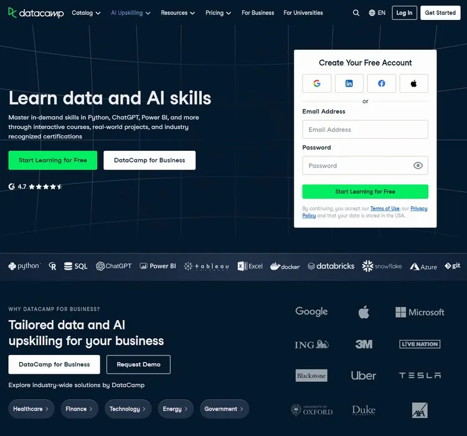Click the Request Demo button

[x=138, y=364]
